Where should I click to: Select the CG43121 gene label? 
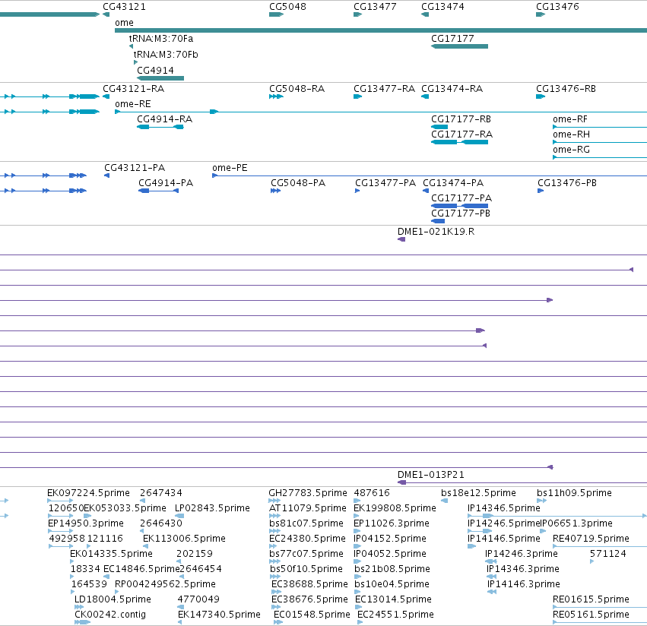pos(124,7)
